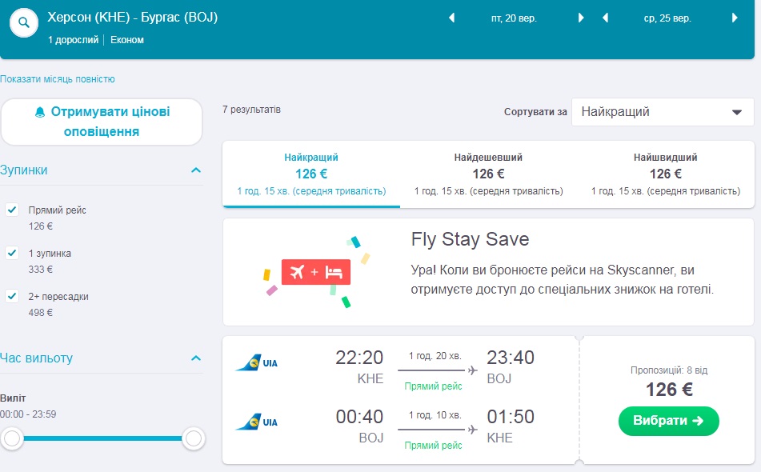Uncheck the Прямий рейс checkbox
This screenshot has width=761, height=472.
click(12, 210)
